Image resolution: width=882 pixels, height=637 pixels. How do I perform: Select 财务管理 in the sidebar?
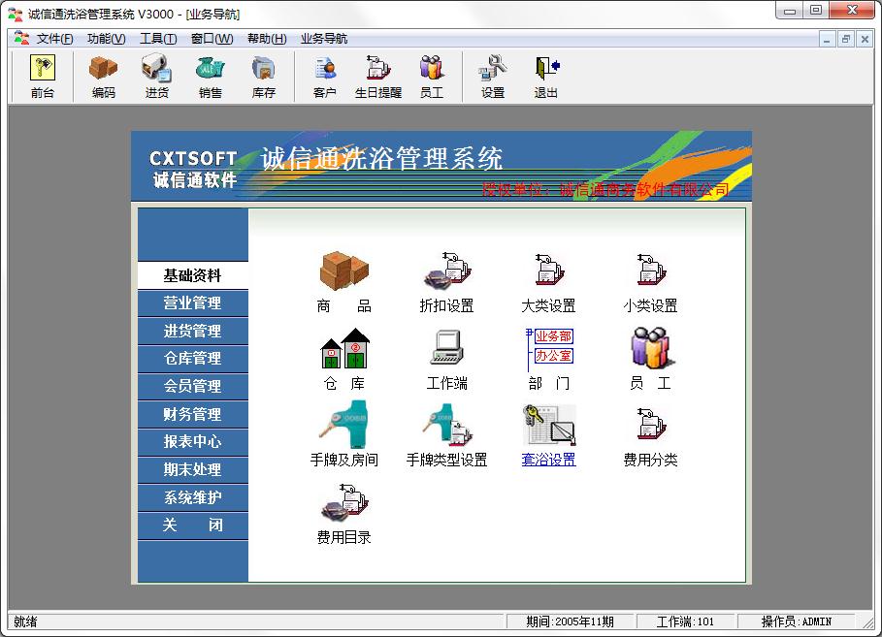pos(192,414)
